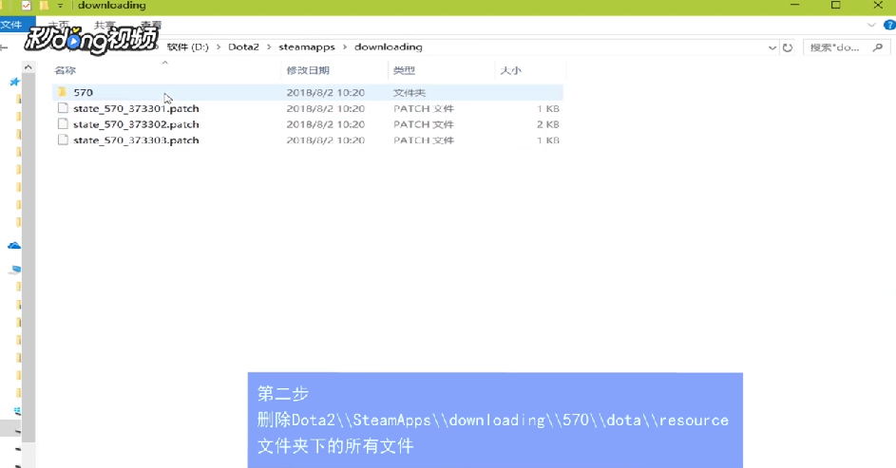Click the 2 KB size cell
This screenshot has width=896, height=468.
pyautogui.click(x=547, y=124)
